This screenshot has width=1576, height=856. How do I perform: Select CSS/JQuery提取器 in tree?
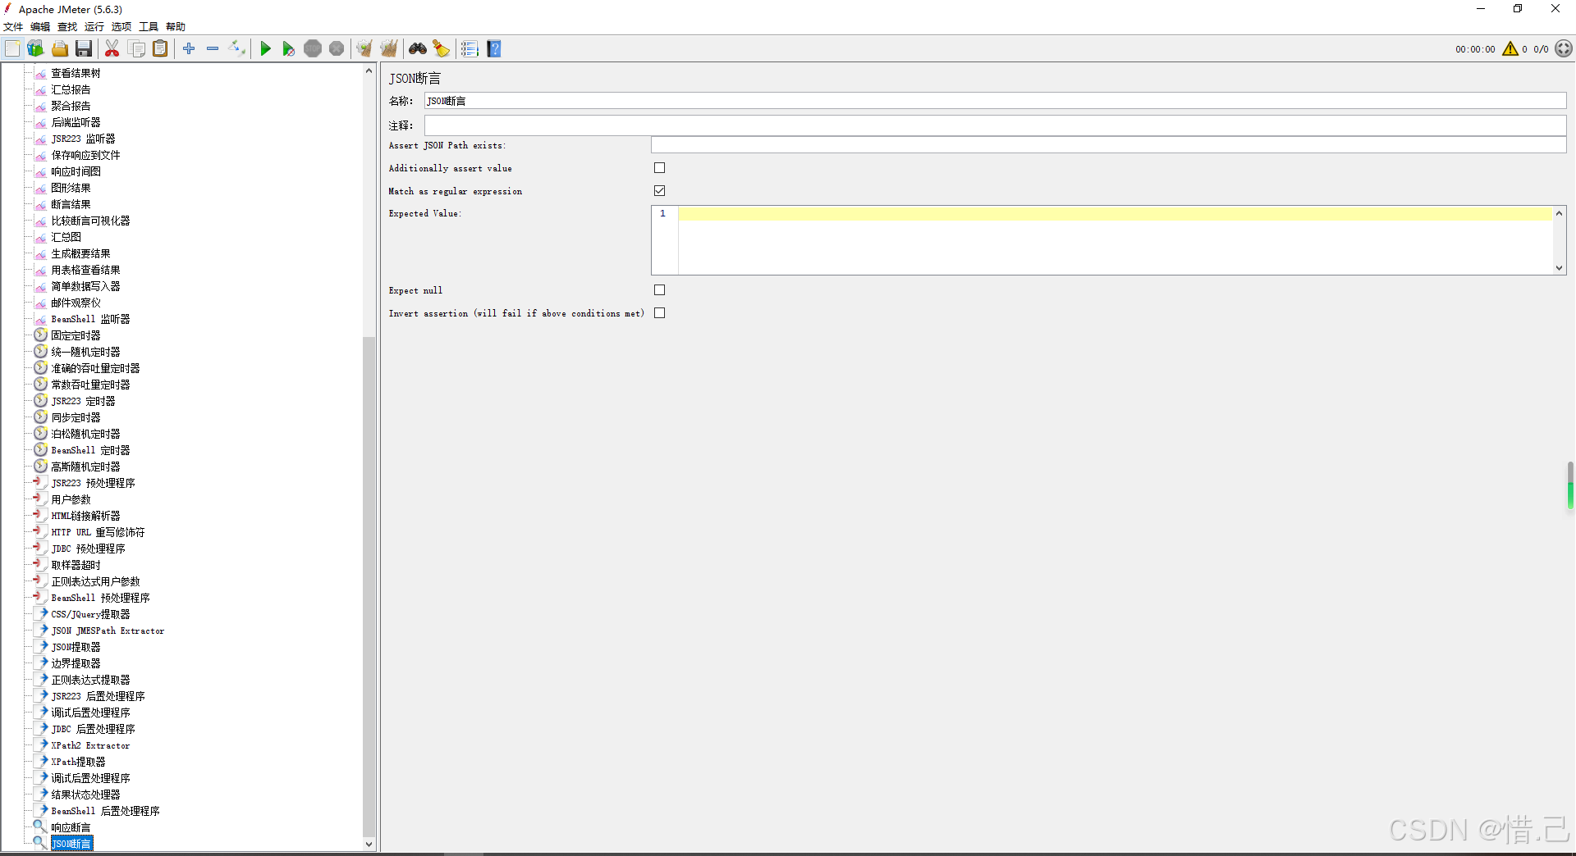click(x=90, y=614)
